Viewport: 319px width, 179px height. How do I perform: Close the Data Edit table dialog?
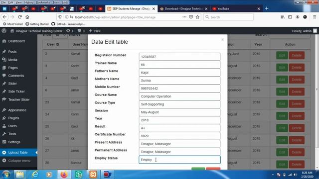coord(223,40)
